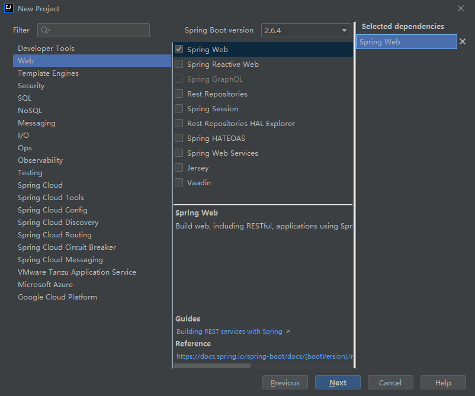Viewport: 475px width, 396px height.
Task: Choose the Google Cloud Platform category
Action: 92,297
